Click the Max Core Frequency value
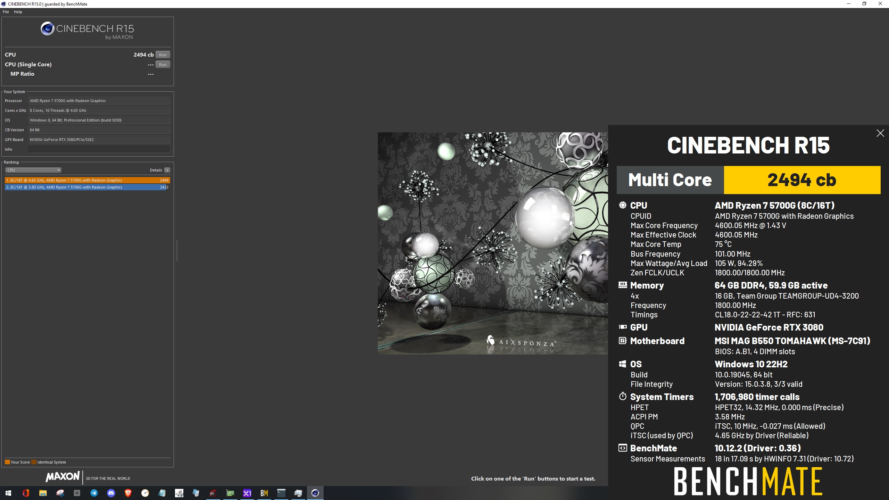Screen dimensions: 889x500 [750, 226]
